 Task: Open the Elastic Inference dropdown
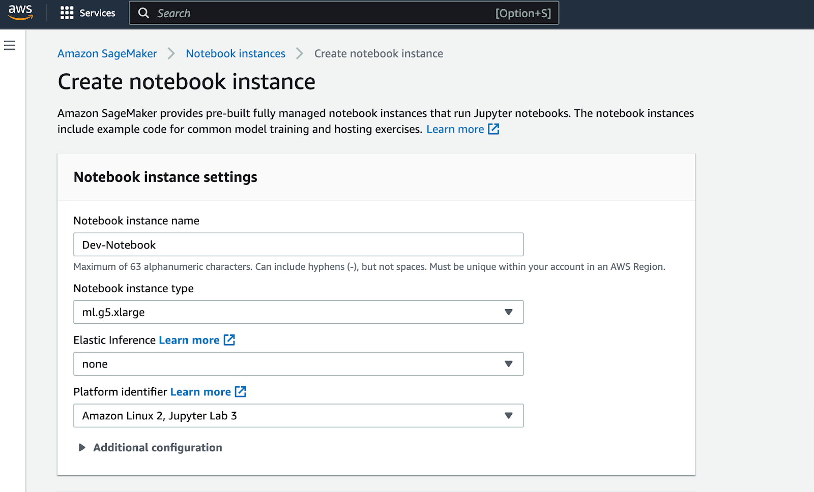click(298, 364)
